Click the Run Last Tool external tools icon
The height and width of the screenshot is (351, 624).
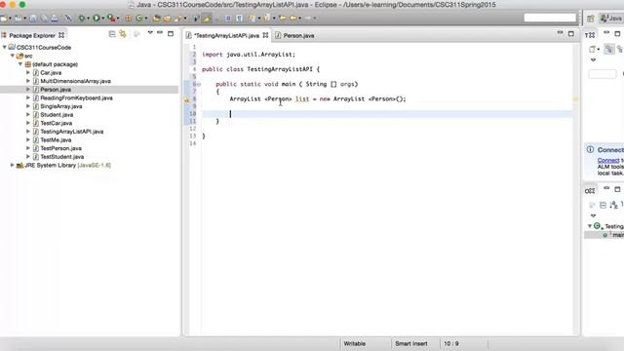111,19
